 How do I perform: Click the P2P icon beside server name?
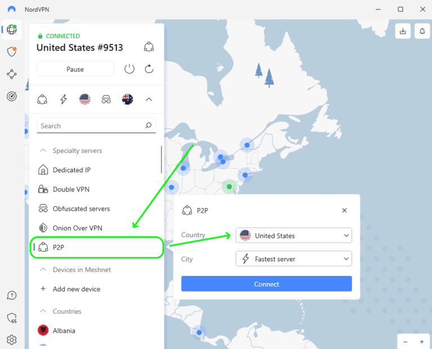click(x=148, y=47)
